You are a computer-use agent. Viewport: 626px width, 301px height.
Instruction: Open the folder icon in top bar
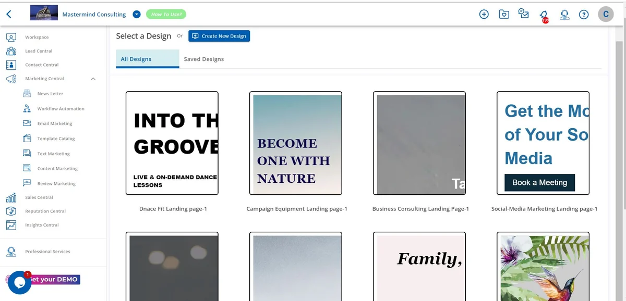coord(504,14)
